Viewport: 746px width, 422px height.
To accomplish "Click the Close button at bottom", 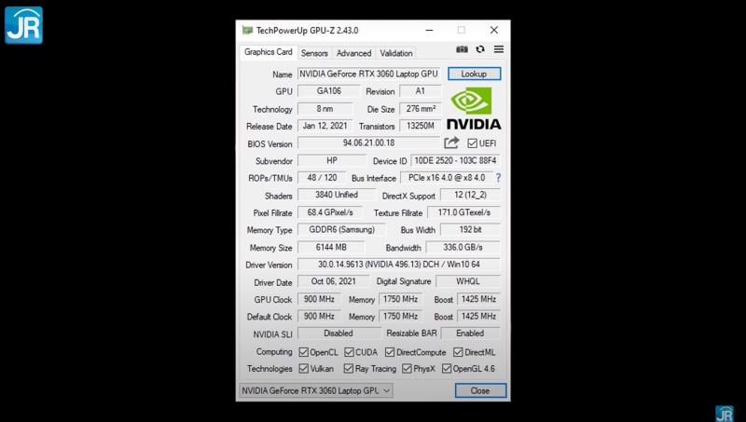I will [480, 390].
